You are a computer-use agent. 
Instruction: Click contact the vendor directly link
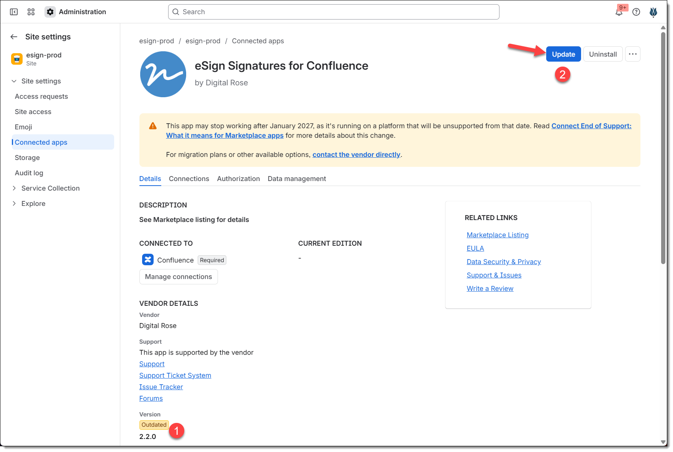pyautogui.click(x=356, y=155)
